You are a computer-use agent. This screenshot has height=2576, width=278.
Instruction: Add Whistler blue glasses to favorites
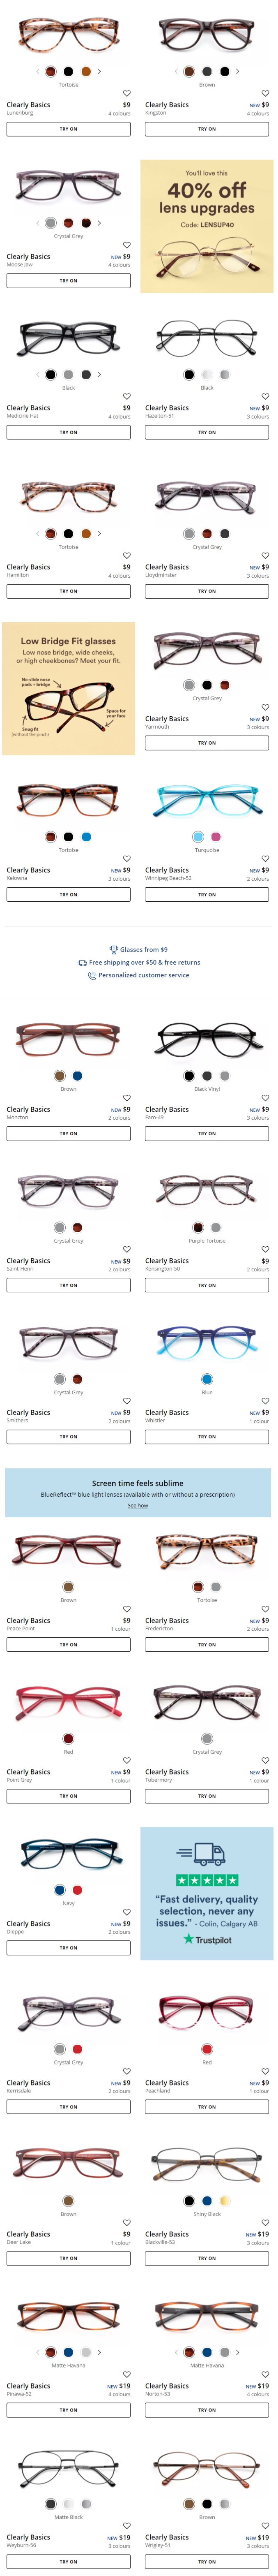tap(265, 1400)
